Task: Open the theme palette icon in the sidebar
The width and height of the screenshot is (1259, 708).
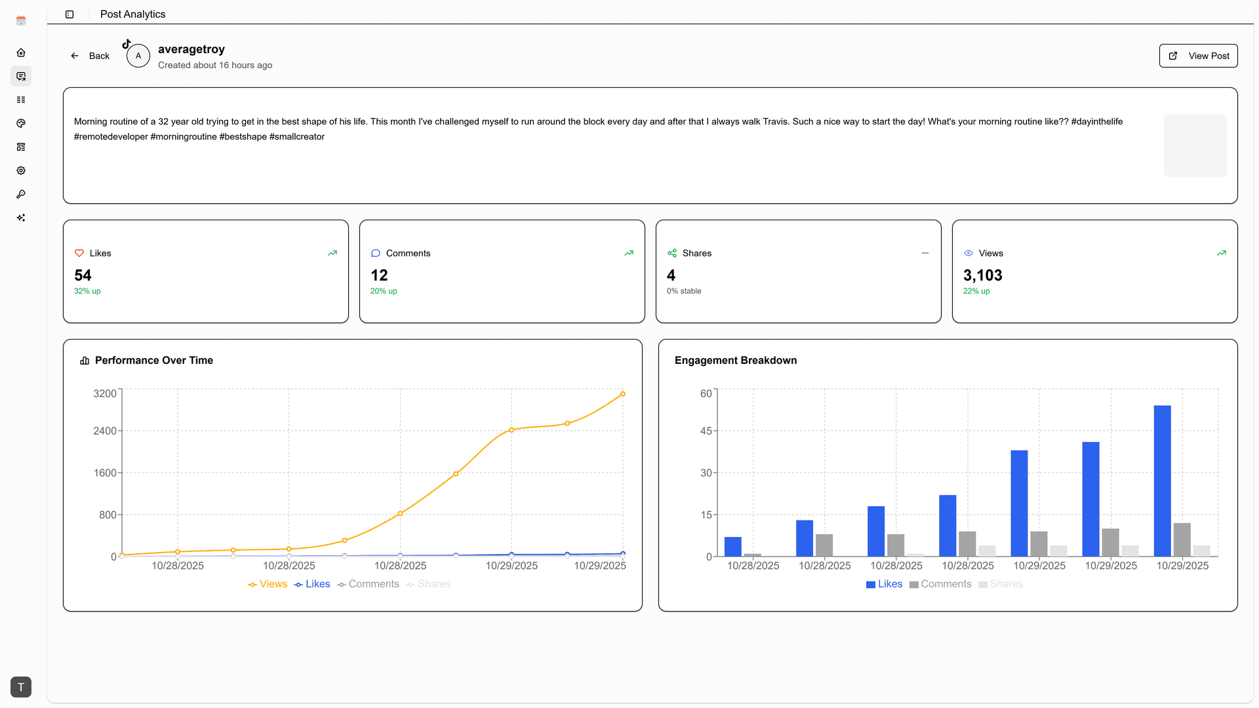Action: 21,123
